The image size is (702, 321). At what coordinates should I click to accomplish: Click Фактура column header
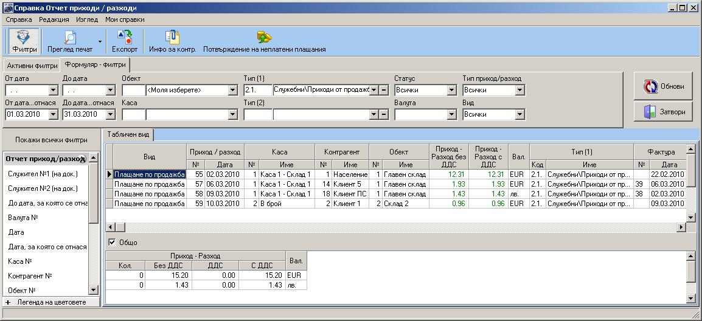click(x=661, y=152)
